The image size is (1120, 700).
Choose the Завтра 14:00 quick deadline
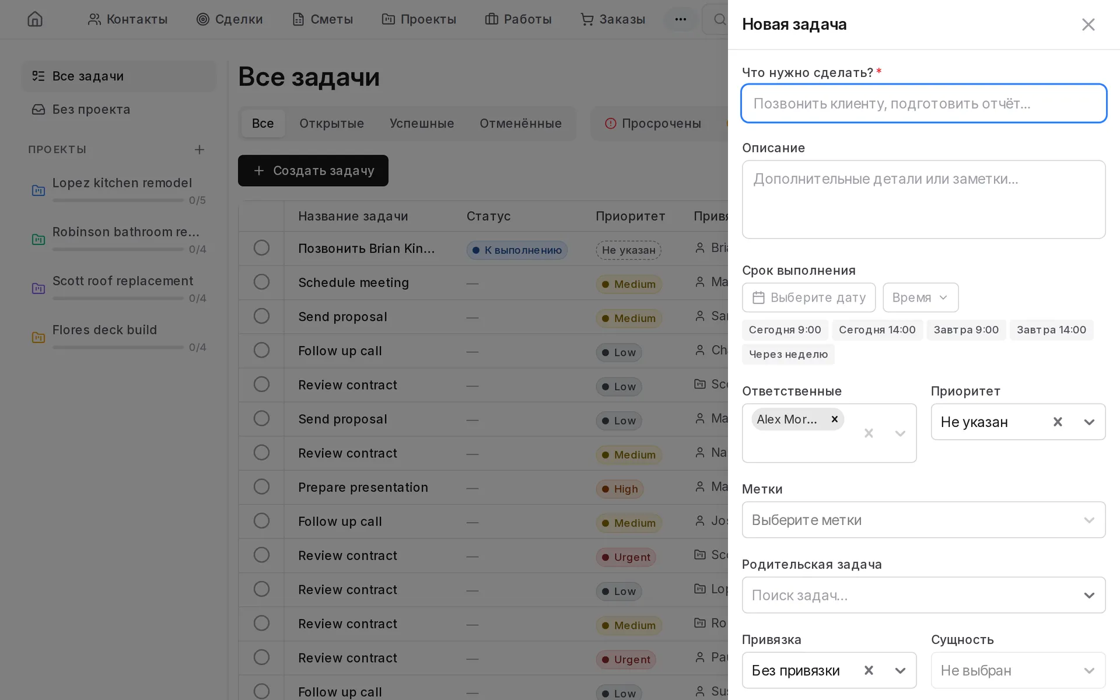pyautogui.click(x=1051, y=330)
